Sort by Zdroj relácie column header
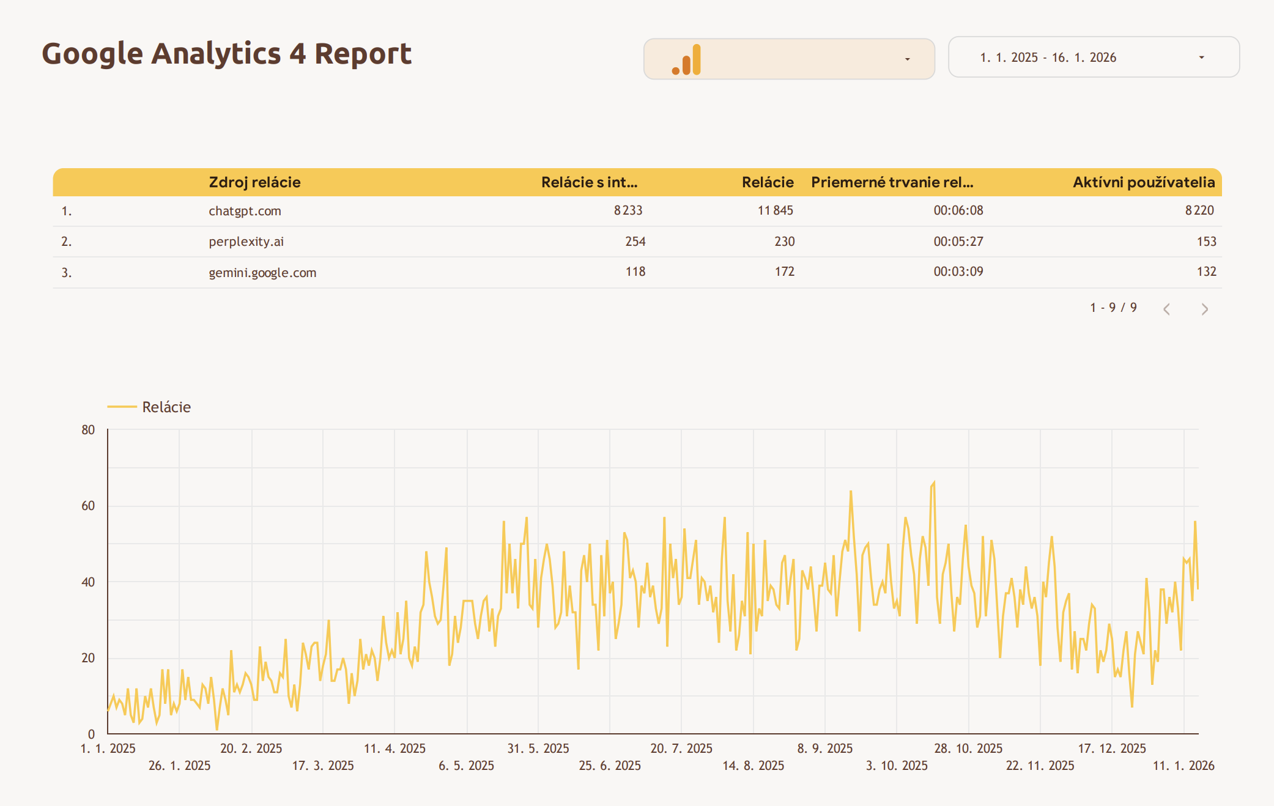Image resolution: width=1274 pixels, height=806 pixels. (x=254, y=182)
